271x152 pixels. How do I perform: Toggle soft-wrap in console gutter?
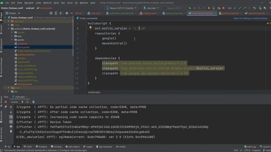click(11, 117)
